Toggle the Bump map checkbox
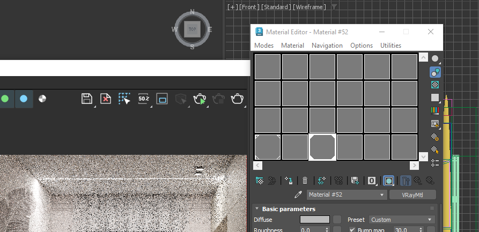This screenshot has height=232, width=479. (x=352, y=230)
